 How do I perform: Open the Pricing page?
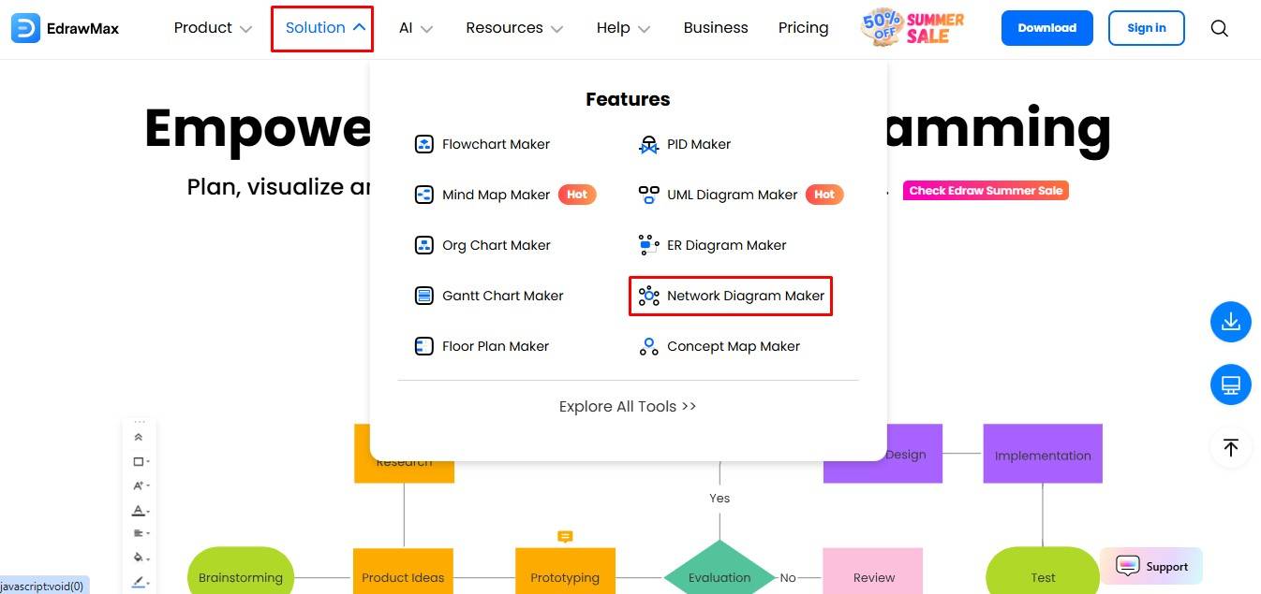pyautogui.click(x=803, y=28)
